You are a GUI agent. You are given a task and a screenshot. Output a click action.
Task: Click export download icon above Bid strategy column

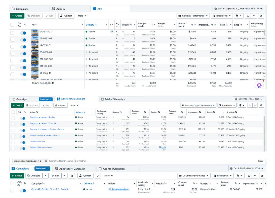(x=248, y=16)
